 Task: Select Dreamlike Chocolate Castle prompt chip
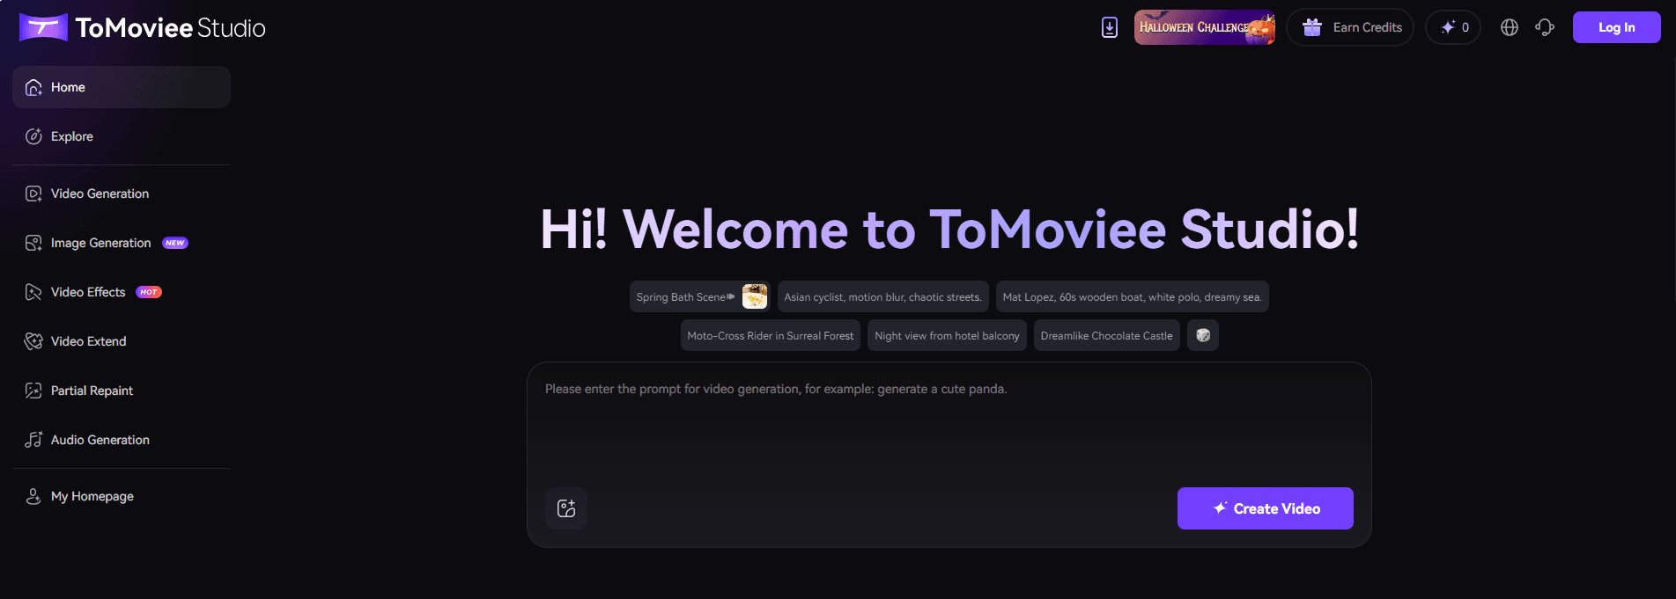coord(1107,335)
